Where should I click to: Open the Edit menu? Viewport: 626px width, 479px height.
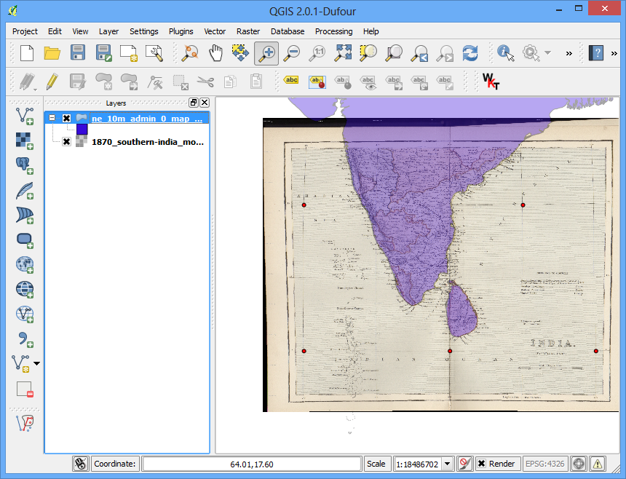click(55, 31)
